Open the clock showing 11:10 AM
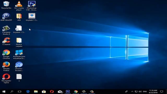Image resolution: width=167 pixels, height=94 pixels. [153, 92]
